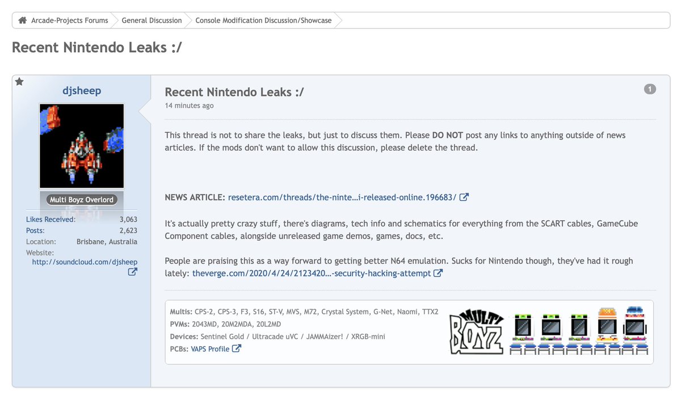Open djsheep user profile name

coord(82,91)
